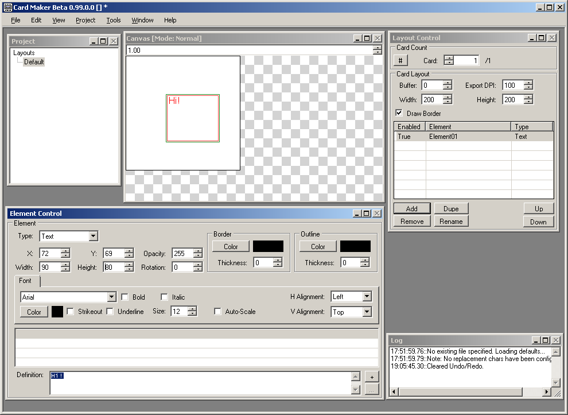The width and height of the screenshot is (568, 415).
Task: Click the '...' button beside Definition
Action: click(371, 390)
